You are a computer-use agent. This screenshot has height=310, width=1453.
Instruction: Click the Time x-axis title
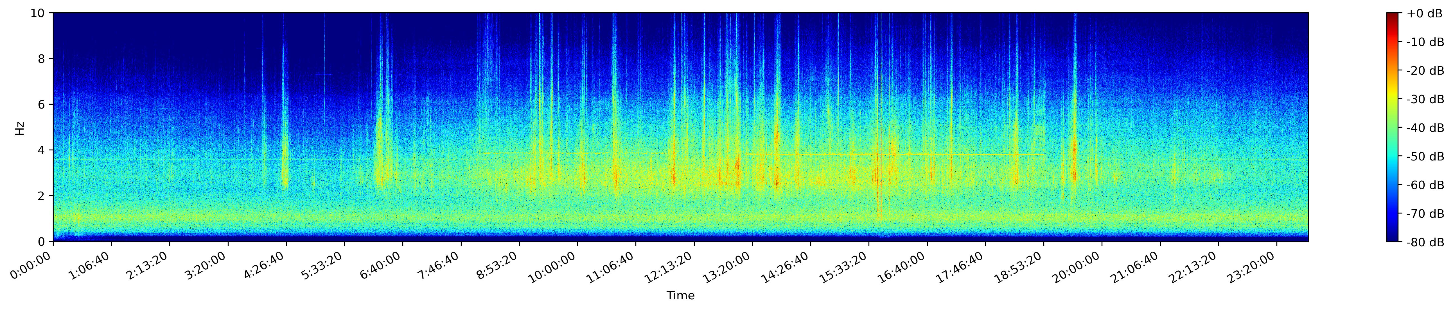tap(681, 296)
